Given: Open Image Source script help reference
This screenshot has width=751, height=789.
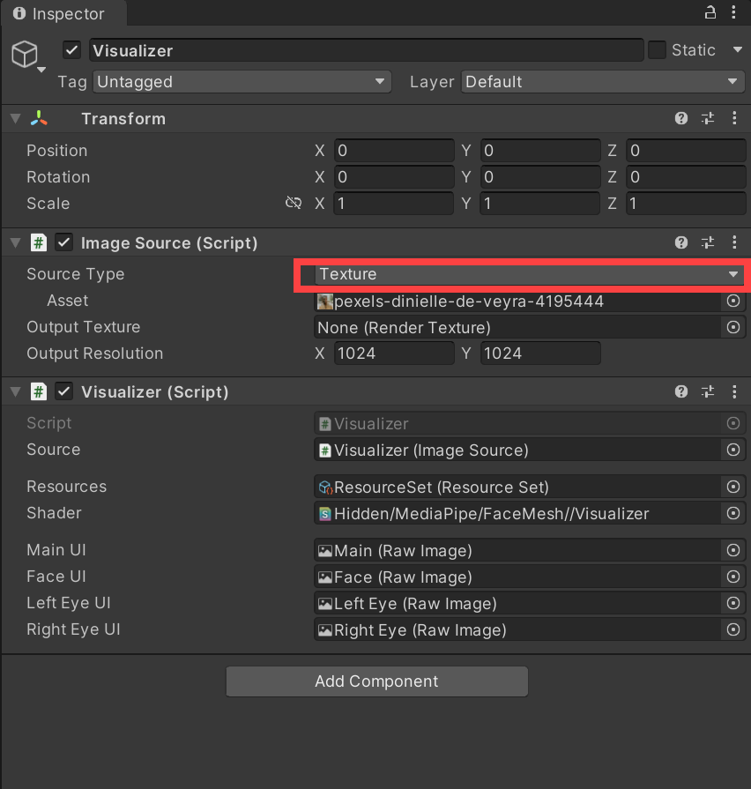Looking at the screenshot, I should pos(681,242).
